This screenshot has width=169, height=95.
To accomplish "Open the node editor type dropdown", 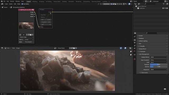I will tap(2, 4).
